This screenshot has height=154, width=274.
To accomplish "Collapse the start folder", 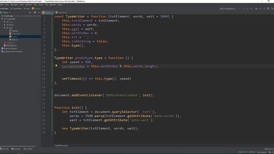I will [5, 28].
